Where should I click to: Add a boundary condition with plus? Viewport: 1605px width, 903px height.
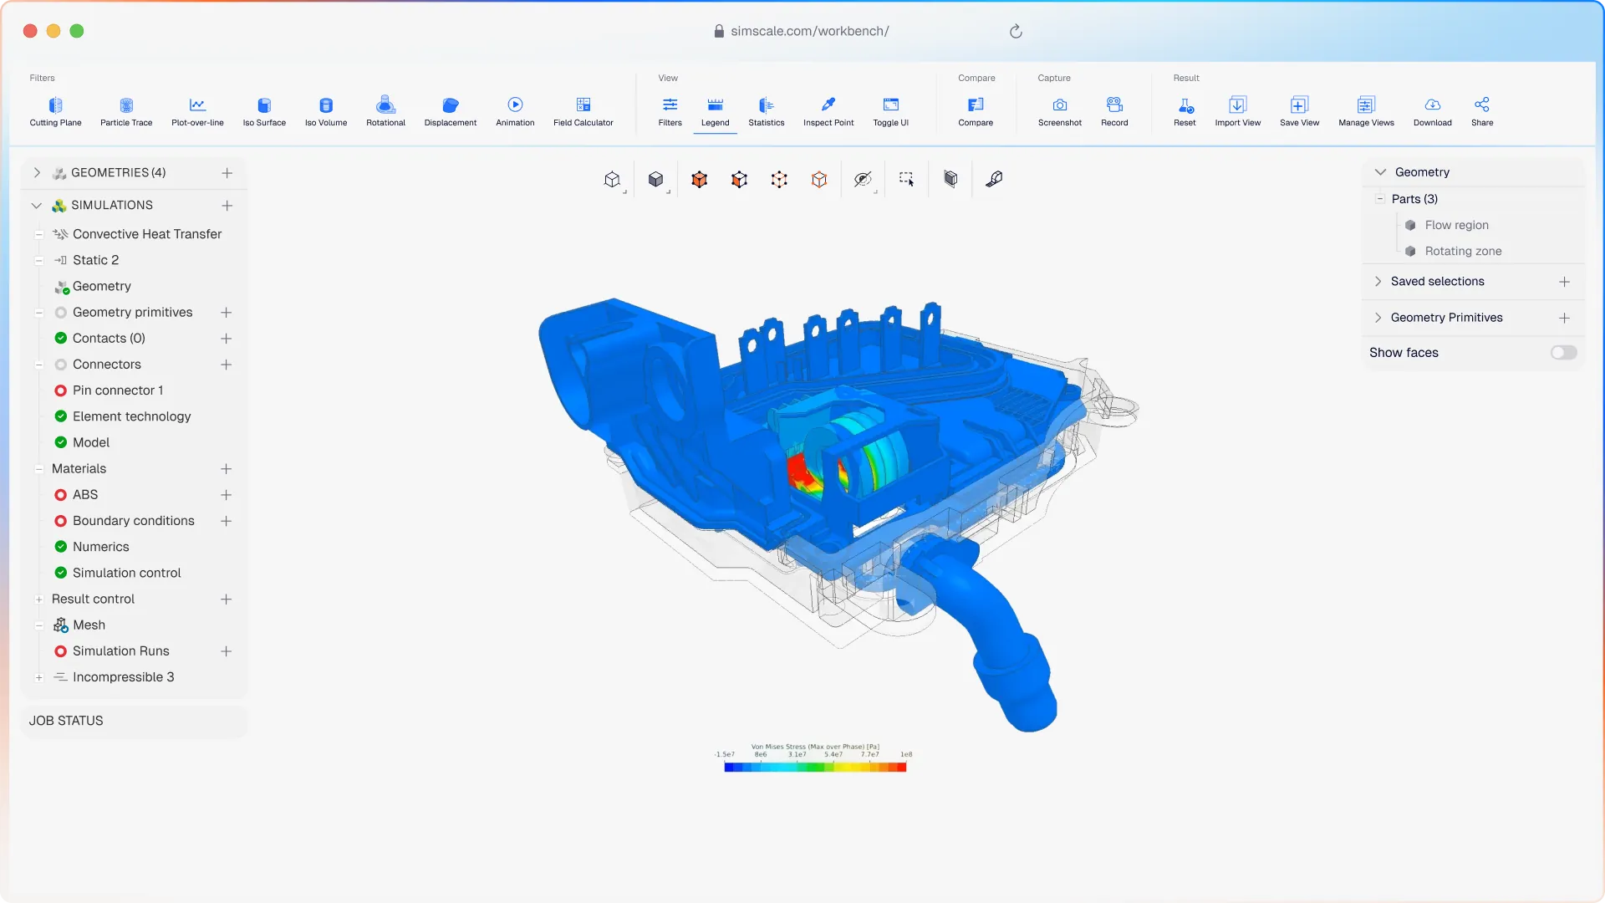(226, 521)
